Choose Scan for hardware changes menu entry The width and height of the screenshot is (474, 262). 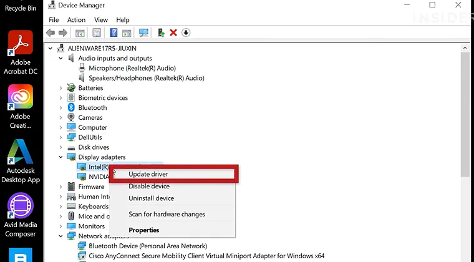[172, 214]
